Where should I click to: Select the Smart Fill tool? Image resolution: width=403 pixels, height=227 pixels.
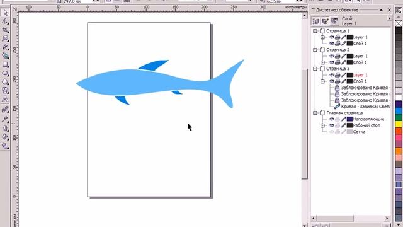tap(5, 56)
